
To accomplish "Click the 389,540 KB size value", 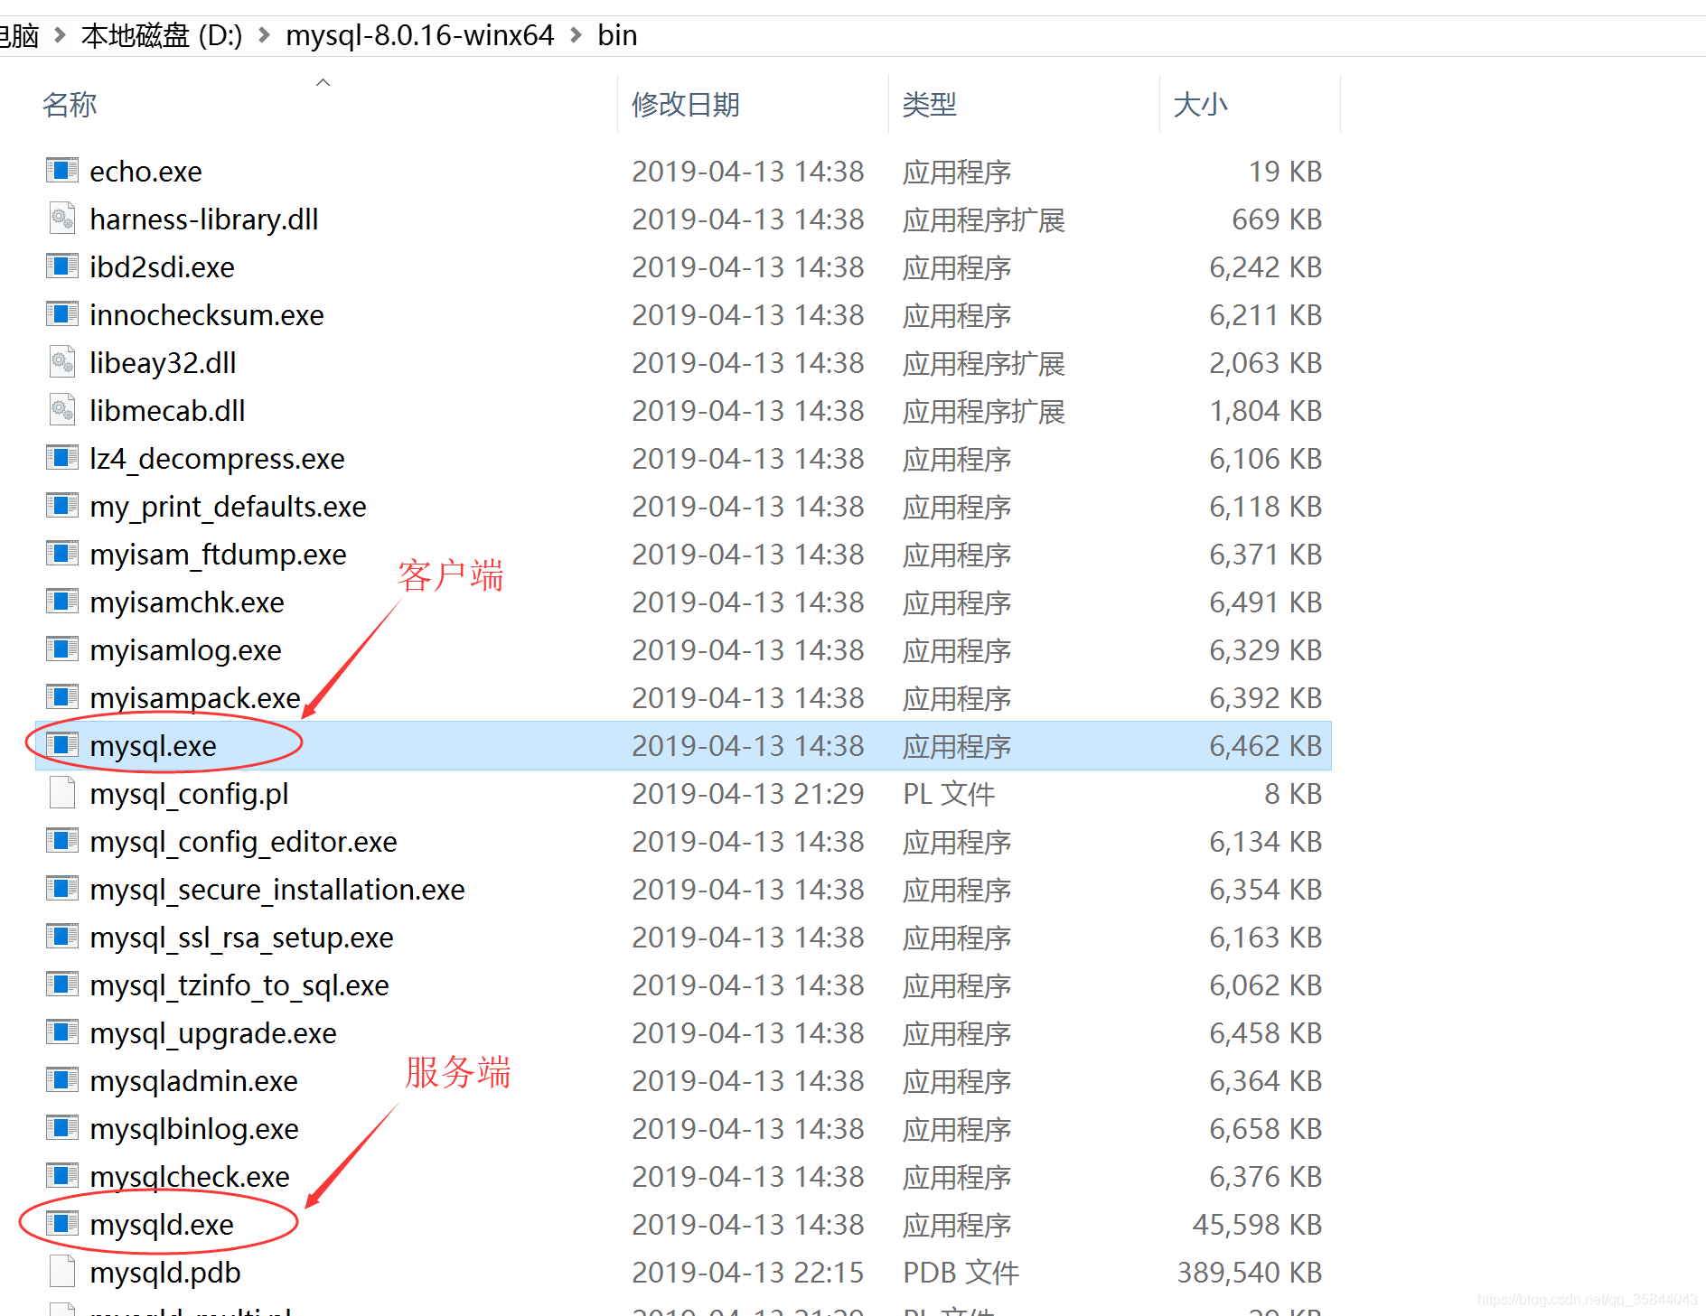I will click(1250, 1273).
